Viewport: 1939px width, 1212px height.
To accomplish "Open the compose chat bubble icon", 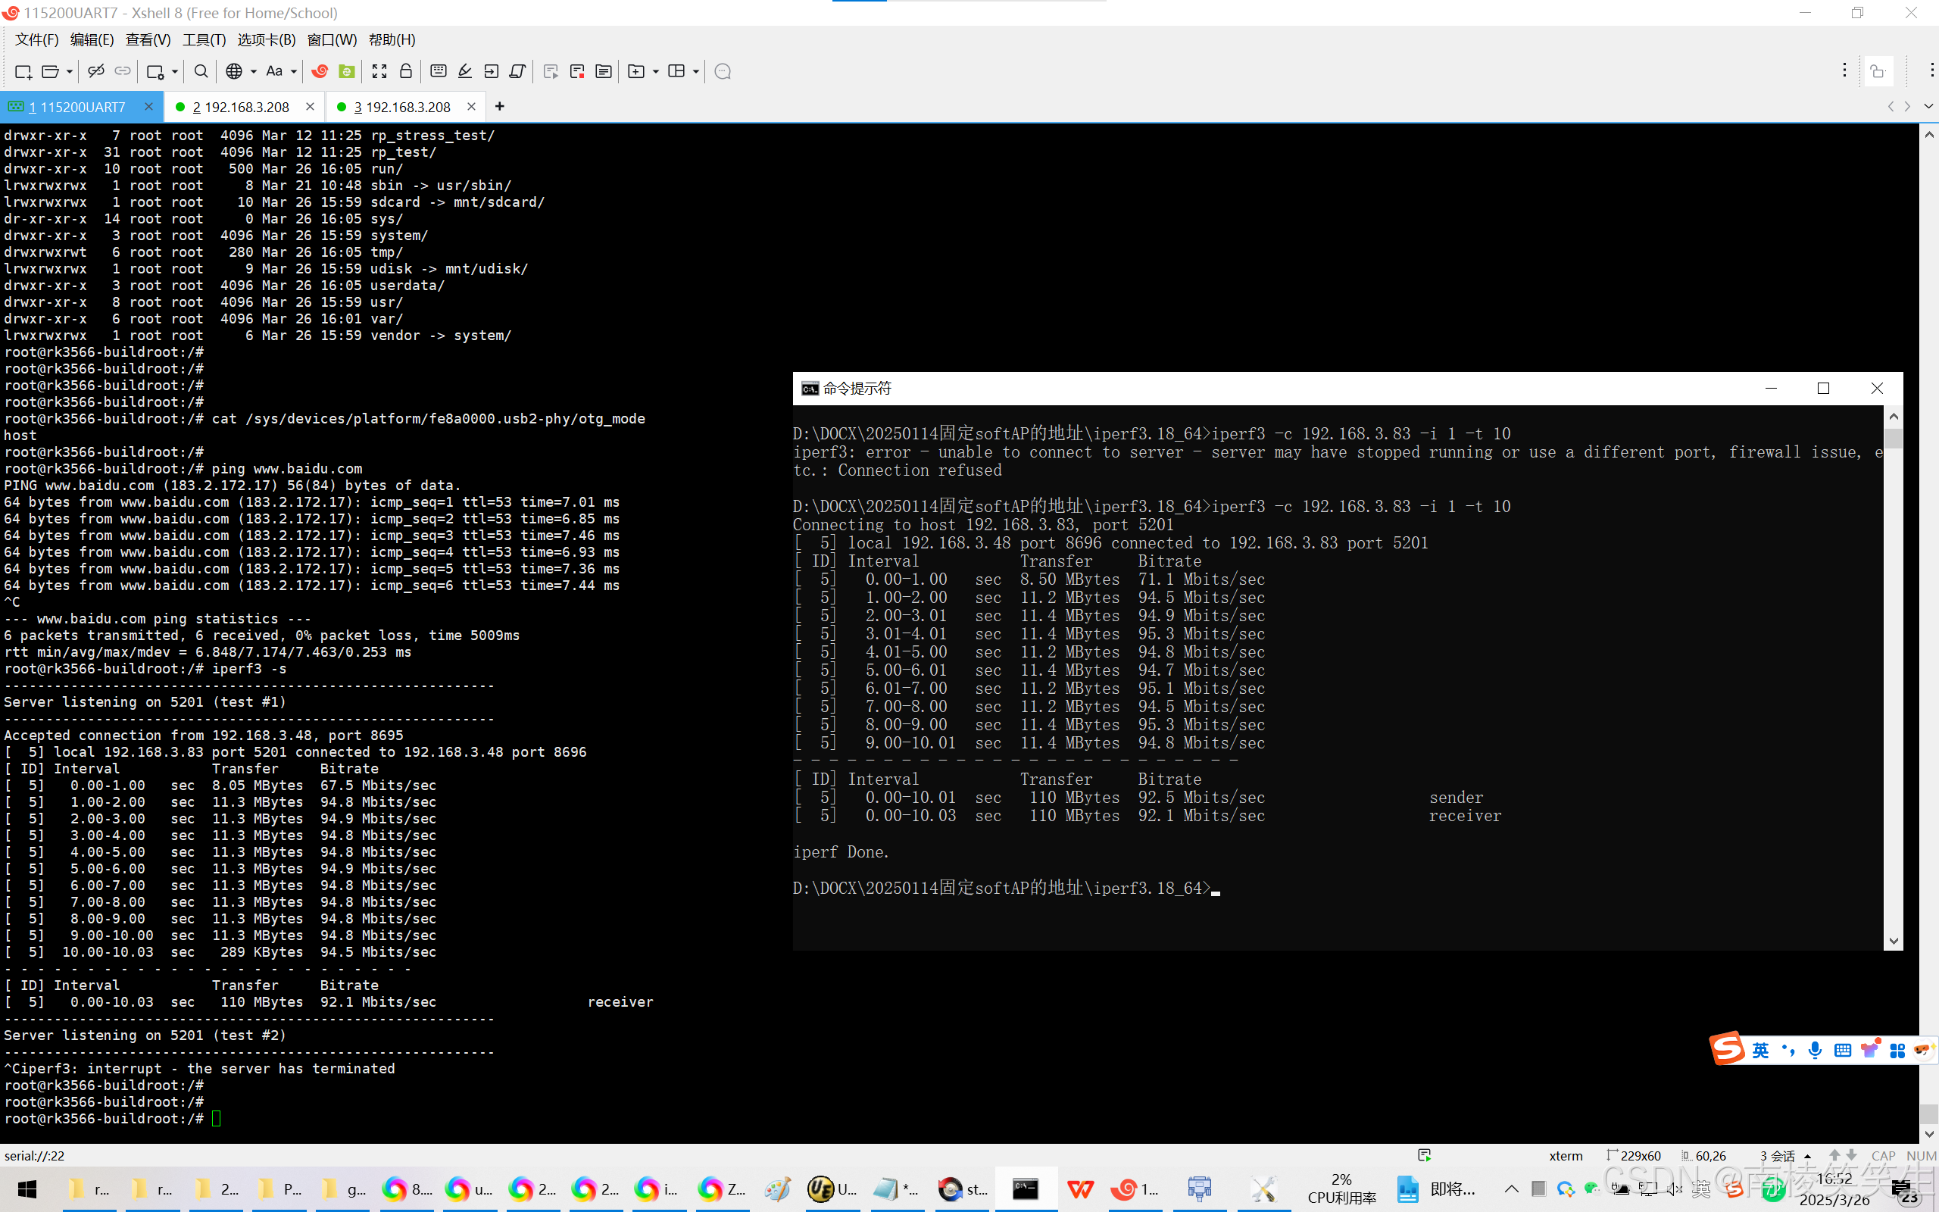I will (x=722, y=71).
